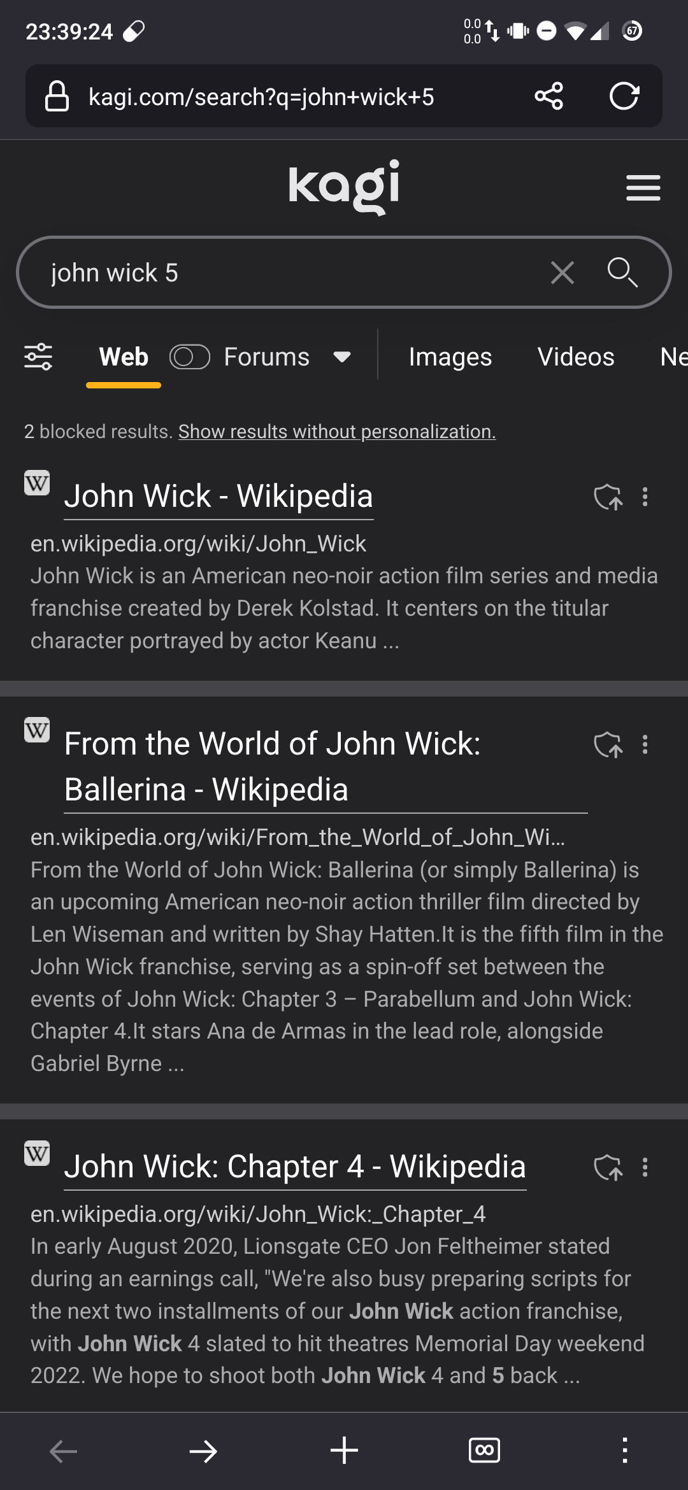The width and height of the screenshot is (688, 1490).
Task: Toggle the Forums switch on
Action: click(190, 357)
